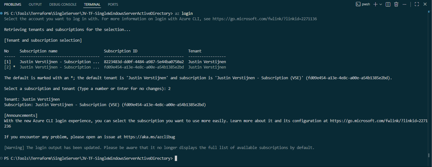This screenshot has width=432, height=167.
Task: Create a new terminal with plus icon
Action: click(375, 4)
